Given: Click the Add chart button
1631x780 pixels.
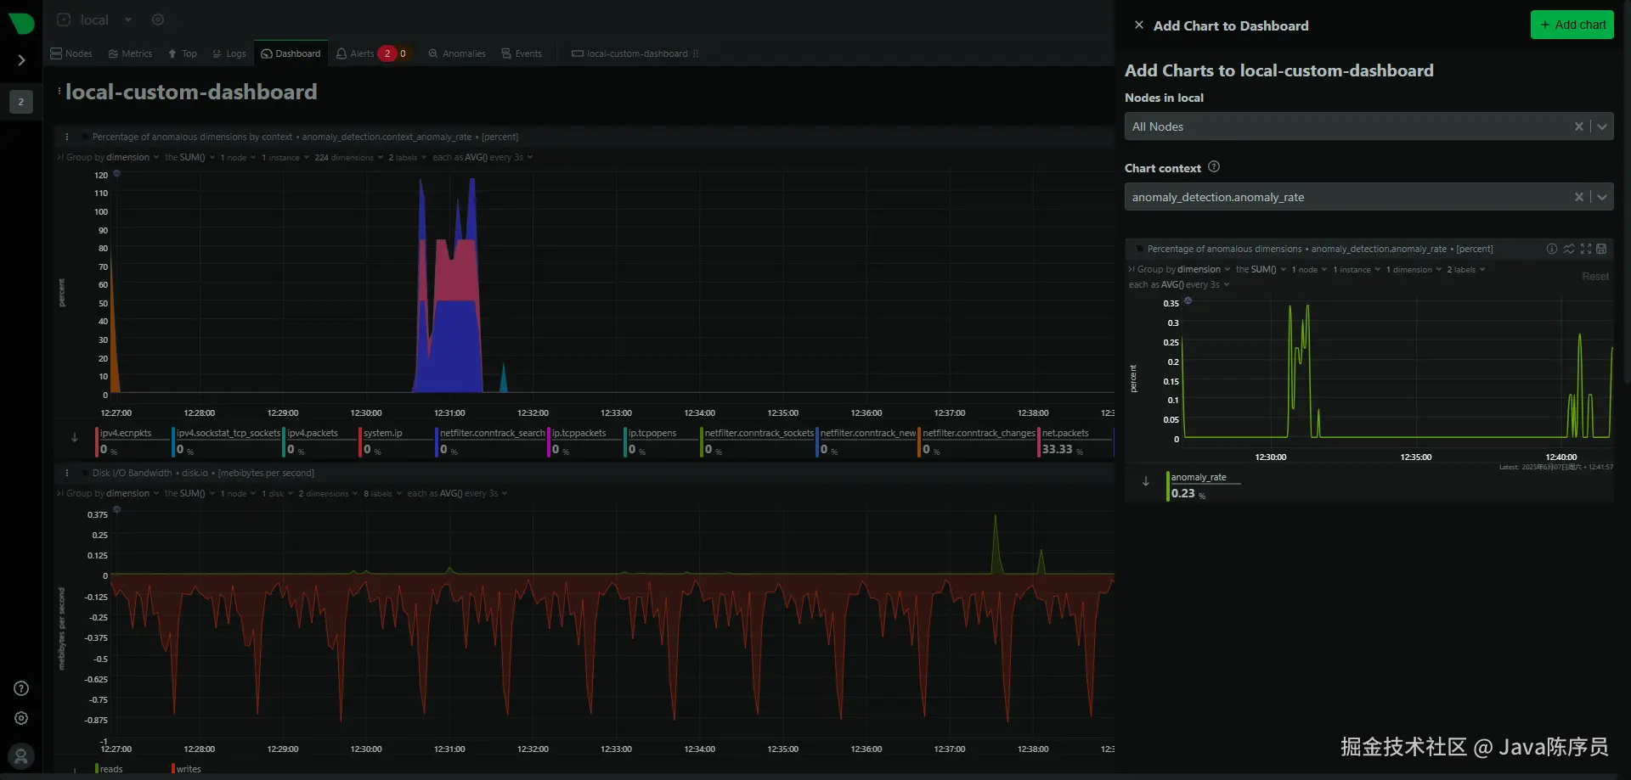Looking at the screenshot, I should tap(1572, 25).
